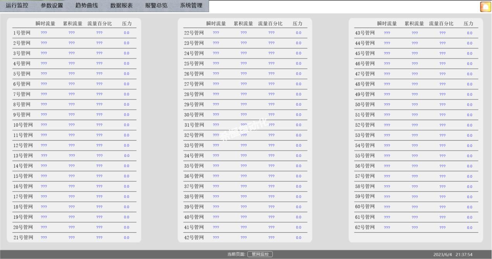492x259 pixels.
Task: Click the 管网监控 current page button
Action: tap(260, 254)
